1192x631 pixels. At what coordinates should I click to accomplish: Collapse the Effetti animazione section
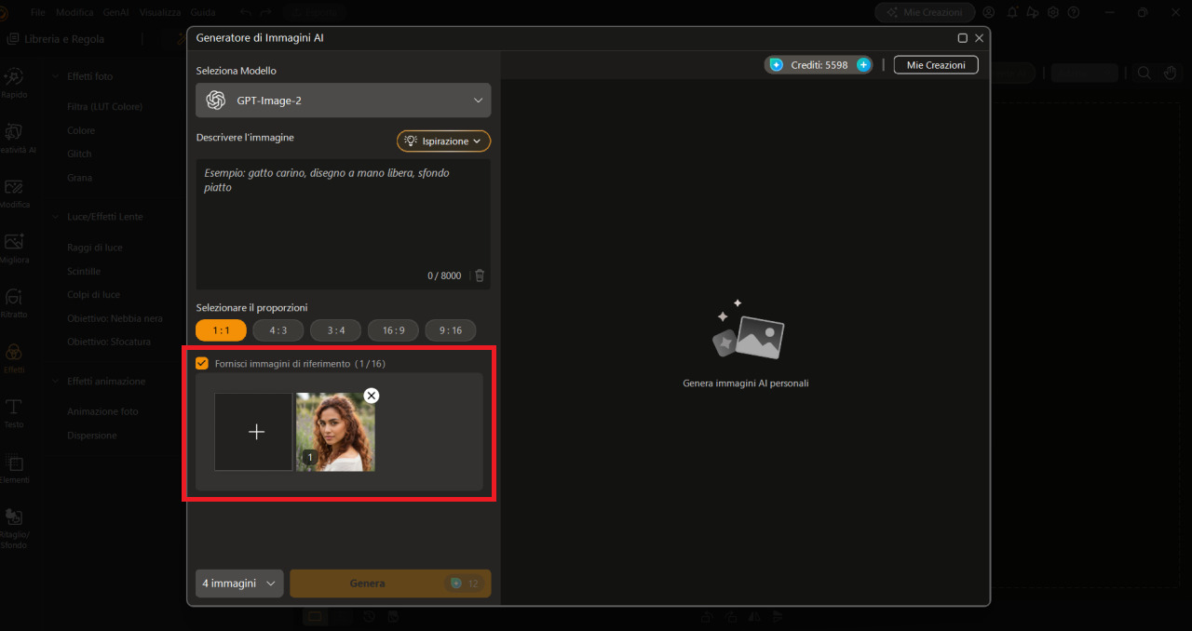55,382
